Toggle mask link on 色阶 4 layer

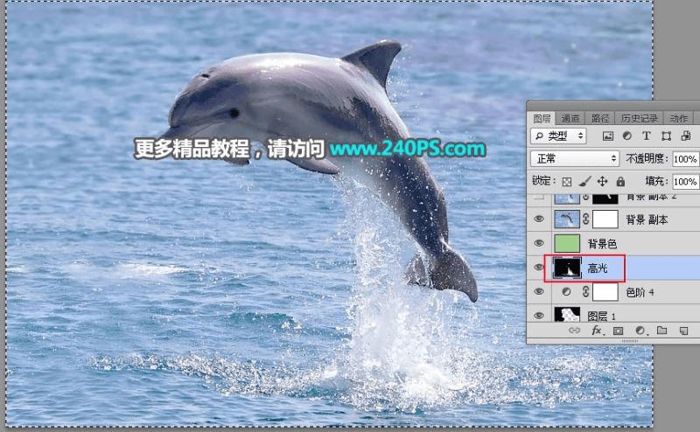pos(585,292)
